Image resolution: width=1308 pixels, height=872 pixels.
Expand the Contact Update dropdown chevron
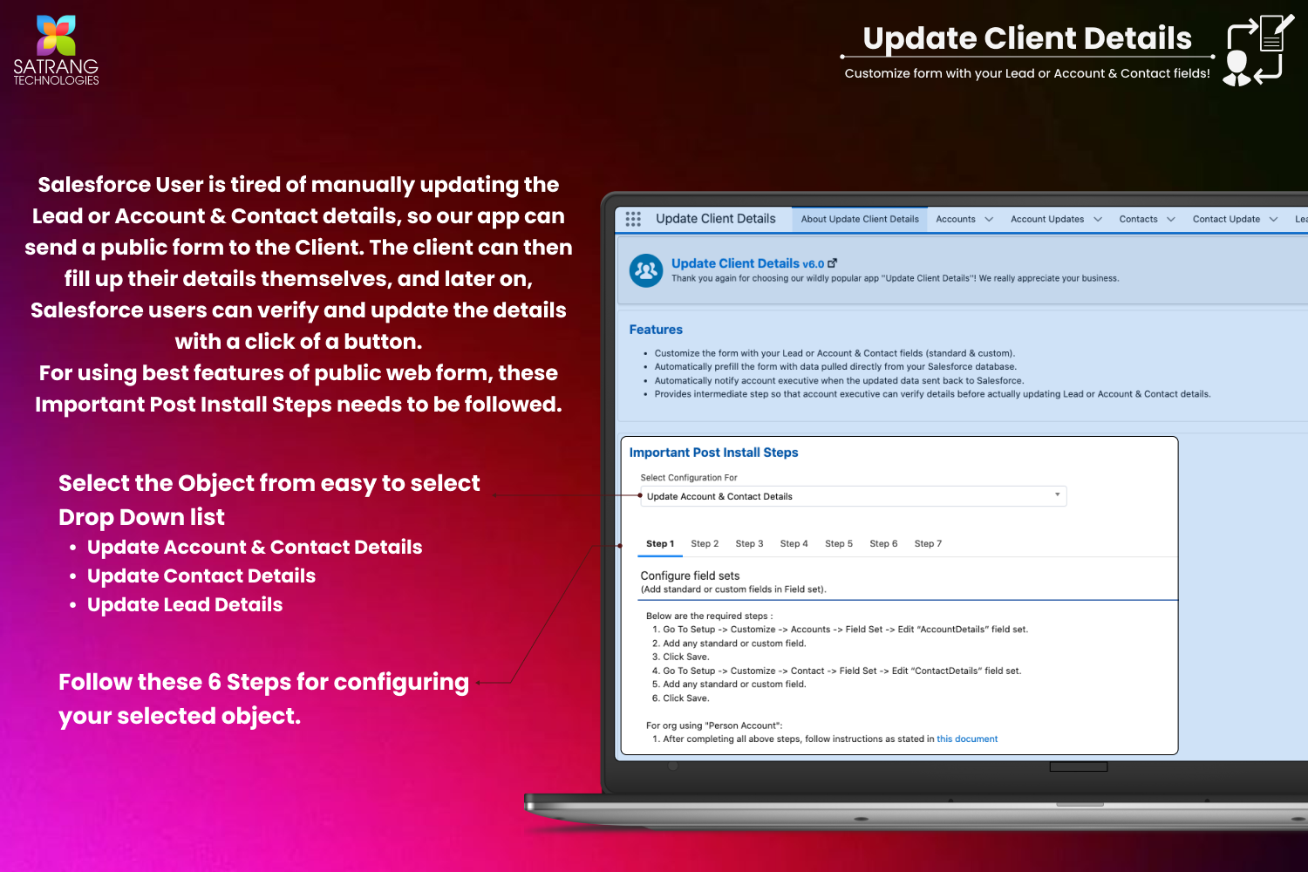click(x=1274, y=219)
